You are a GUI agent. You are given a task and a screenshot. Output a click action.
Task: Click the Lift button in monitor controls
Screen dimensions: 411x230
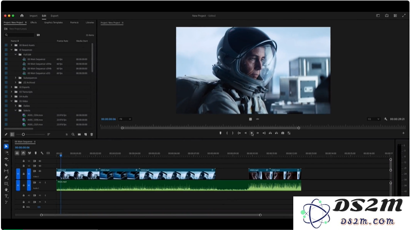tap(270, 133)
